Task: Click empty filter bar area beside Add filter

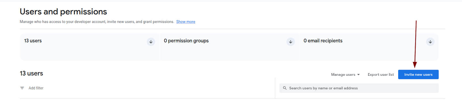Action: point(159,88)
